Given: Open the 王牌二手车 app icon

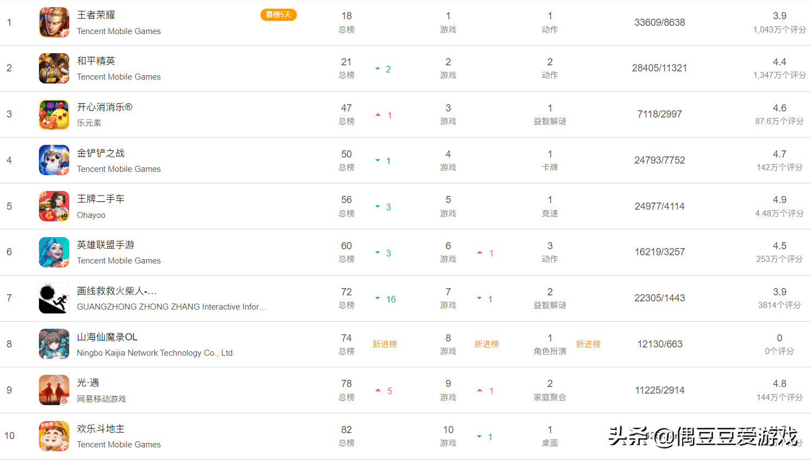Looking at the screenshot, I should (54, 206).
